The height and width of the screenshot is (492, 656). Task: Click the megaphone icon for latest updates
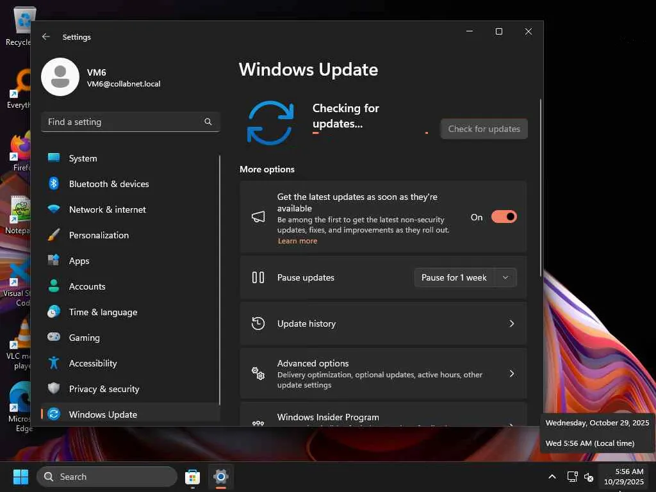click(x=258, y=217)
